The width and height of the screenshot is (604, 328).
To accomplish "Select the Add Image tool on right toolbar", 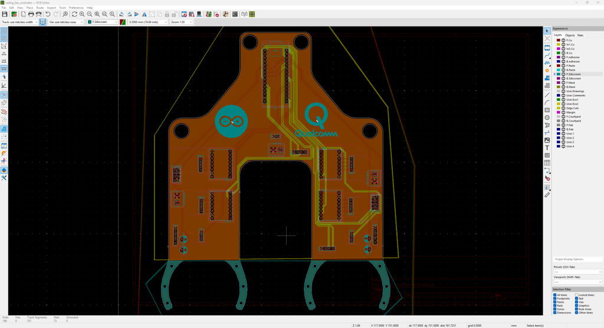I will (x=547, y=140).
